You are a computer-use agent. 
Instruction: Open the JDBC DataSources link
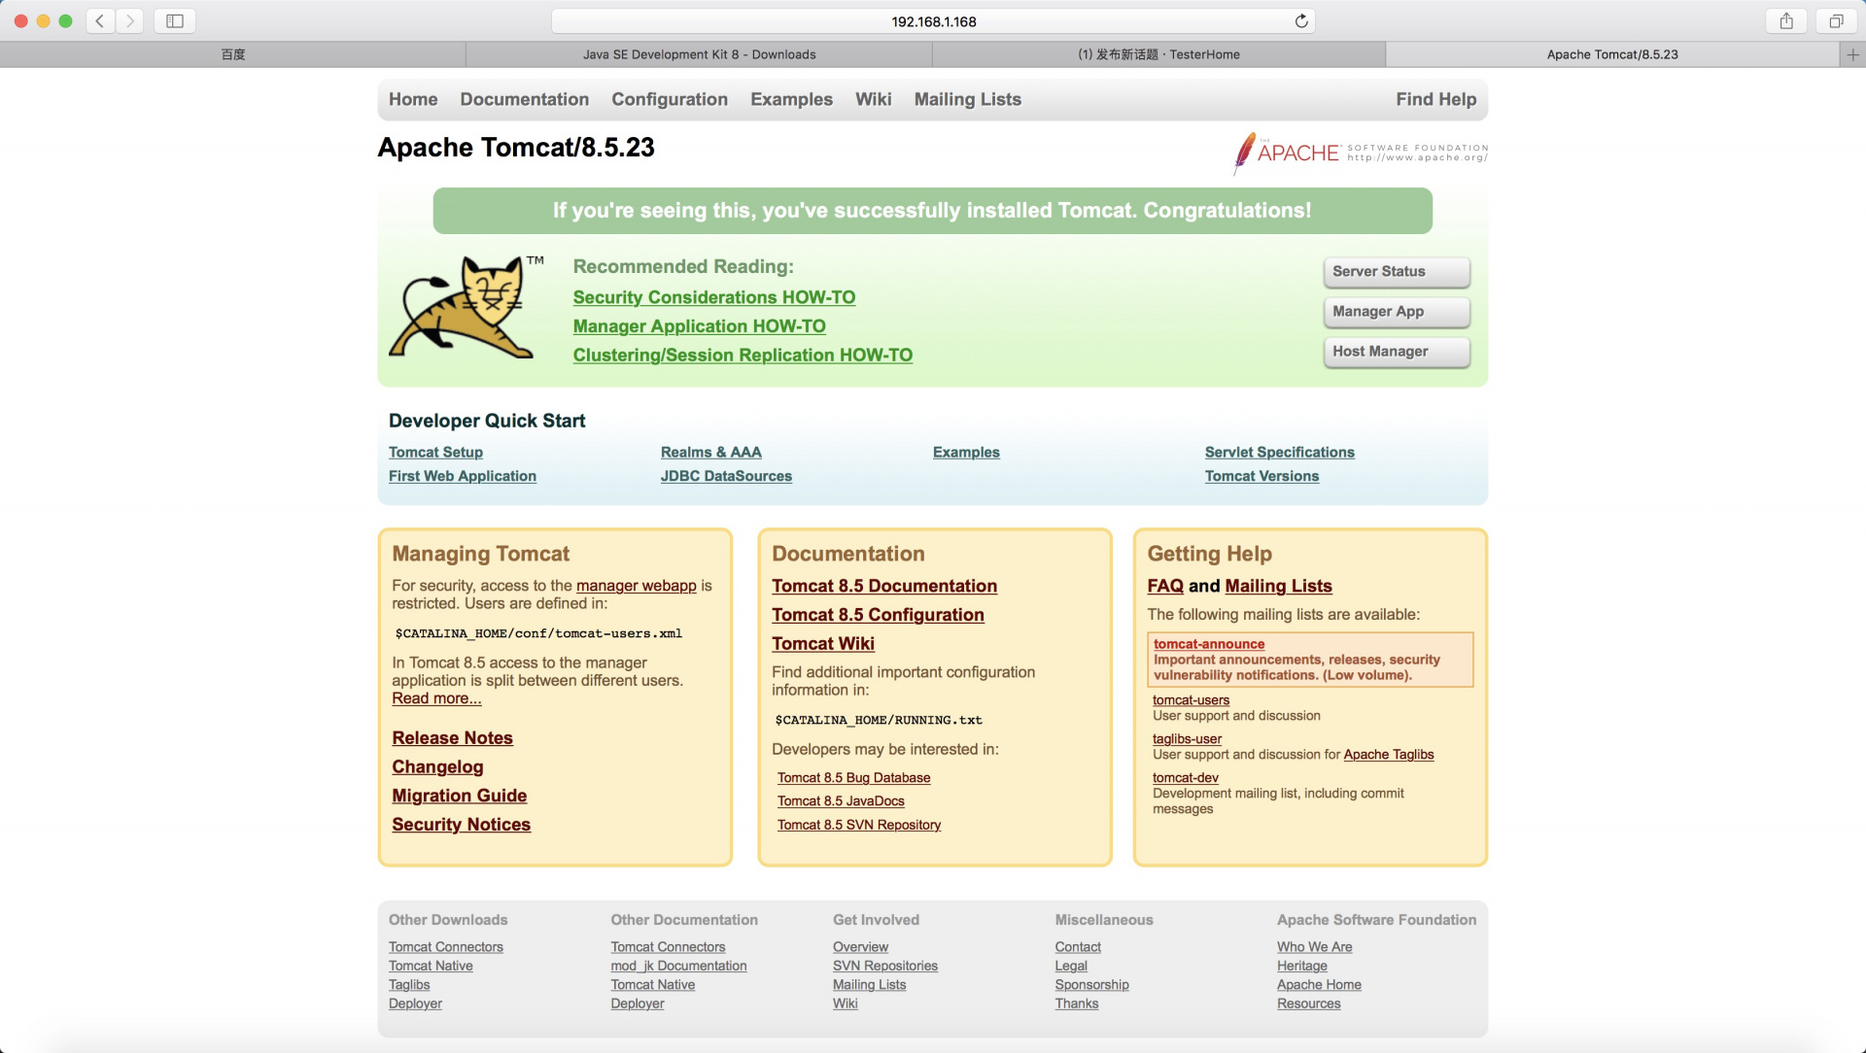pyautogui.click(x=726, y=476)
